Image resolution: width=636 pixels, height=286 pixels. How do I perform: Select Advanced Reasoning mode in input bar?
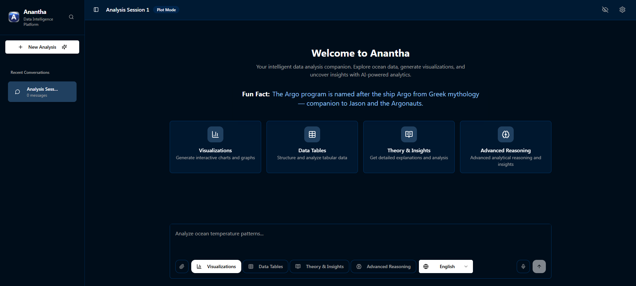click(383, 266)
